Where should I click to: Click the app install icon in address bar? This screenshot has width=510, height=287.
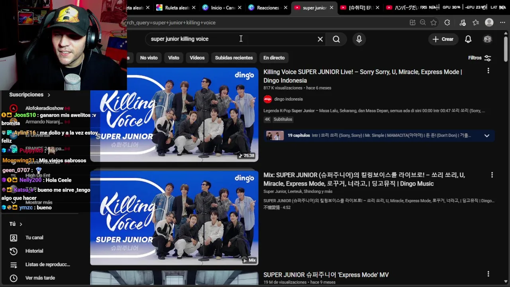tap(412, 23)
